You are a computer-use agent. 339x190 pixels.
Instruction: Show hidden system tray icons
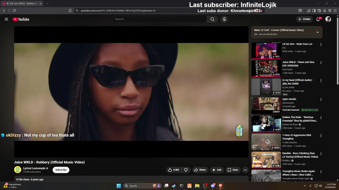(305, 186)
